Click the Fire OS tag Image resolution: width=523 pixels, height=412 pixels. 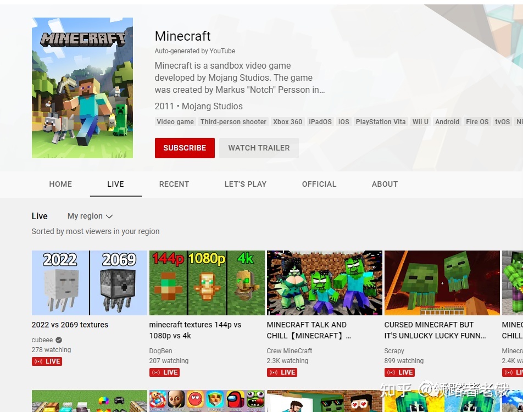click(477, 122)
